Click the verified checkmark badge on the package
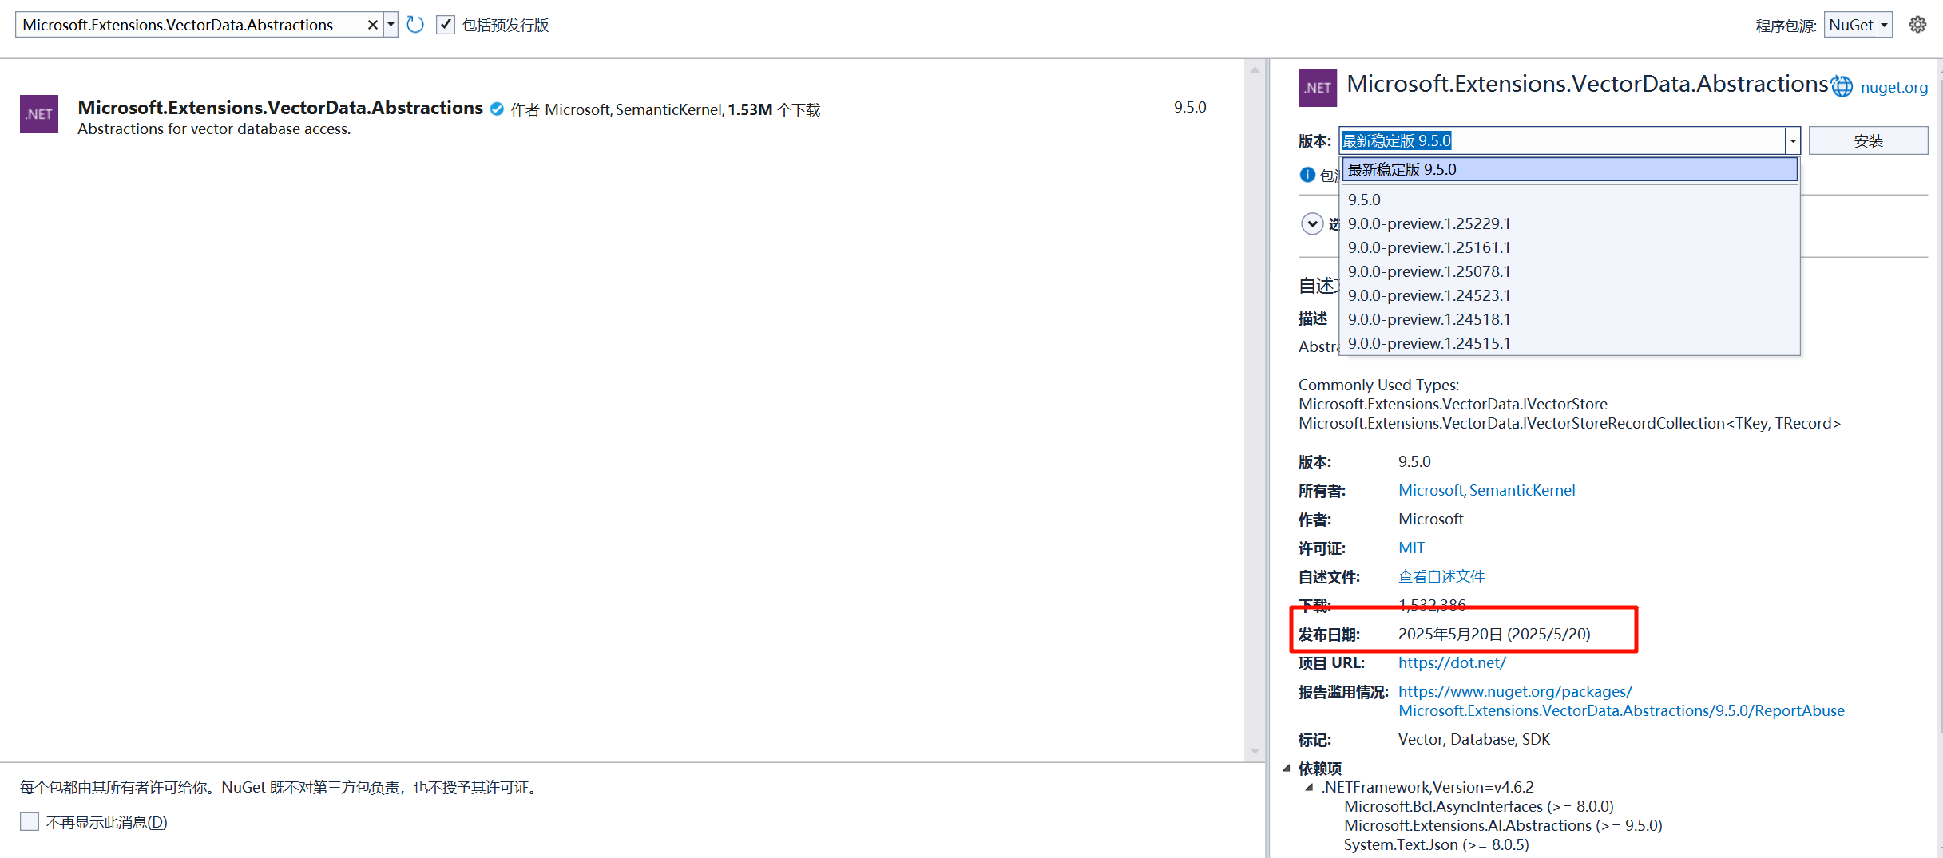Screen dimensions: 1943x858 (x=497, y=109)
